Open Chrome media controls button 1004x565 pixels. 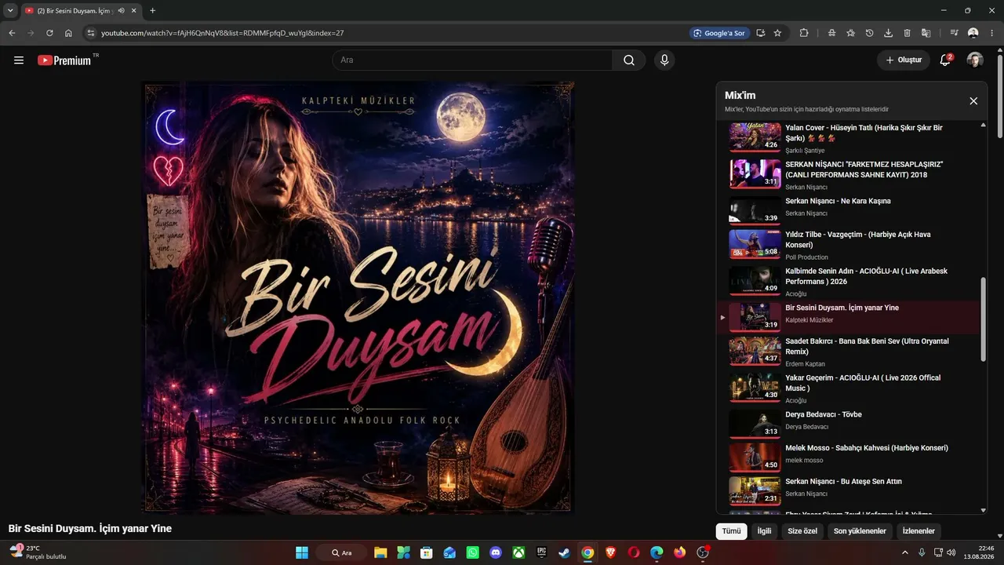click(954, 33)
